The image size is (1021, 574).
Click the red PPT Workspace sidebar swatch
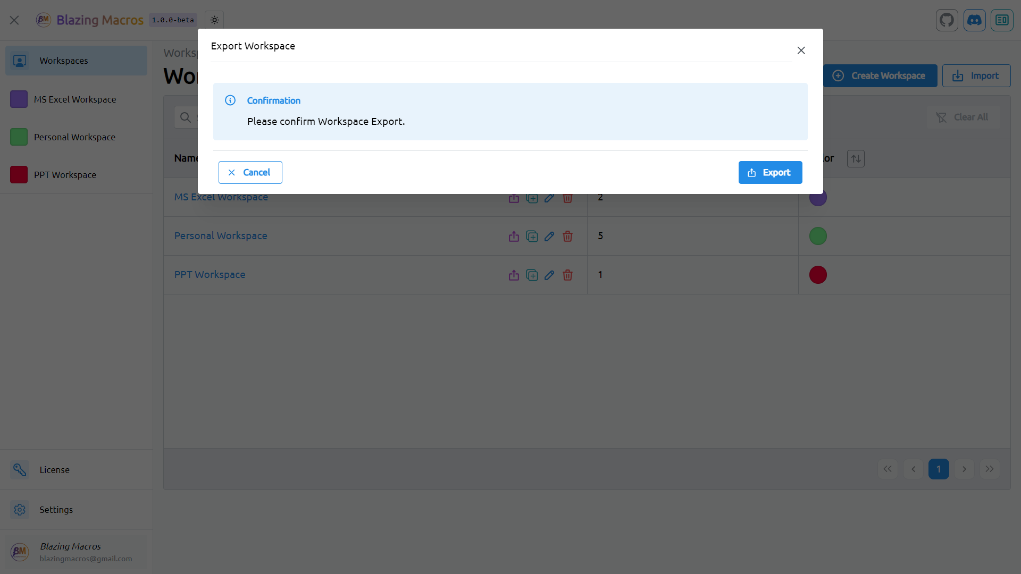pyautogui.click(x=19, y=175)
